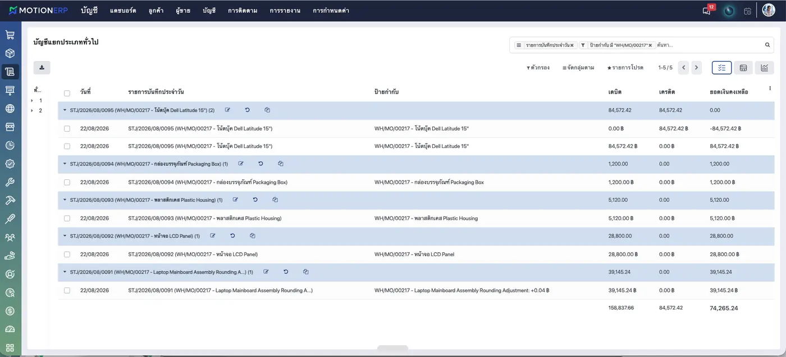Switch to the pivot table view icon
The image size is (786, 357).
pyautogui.click(x=743, y=68)
